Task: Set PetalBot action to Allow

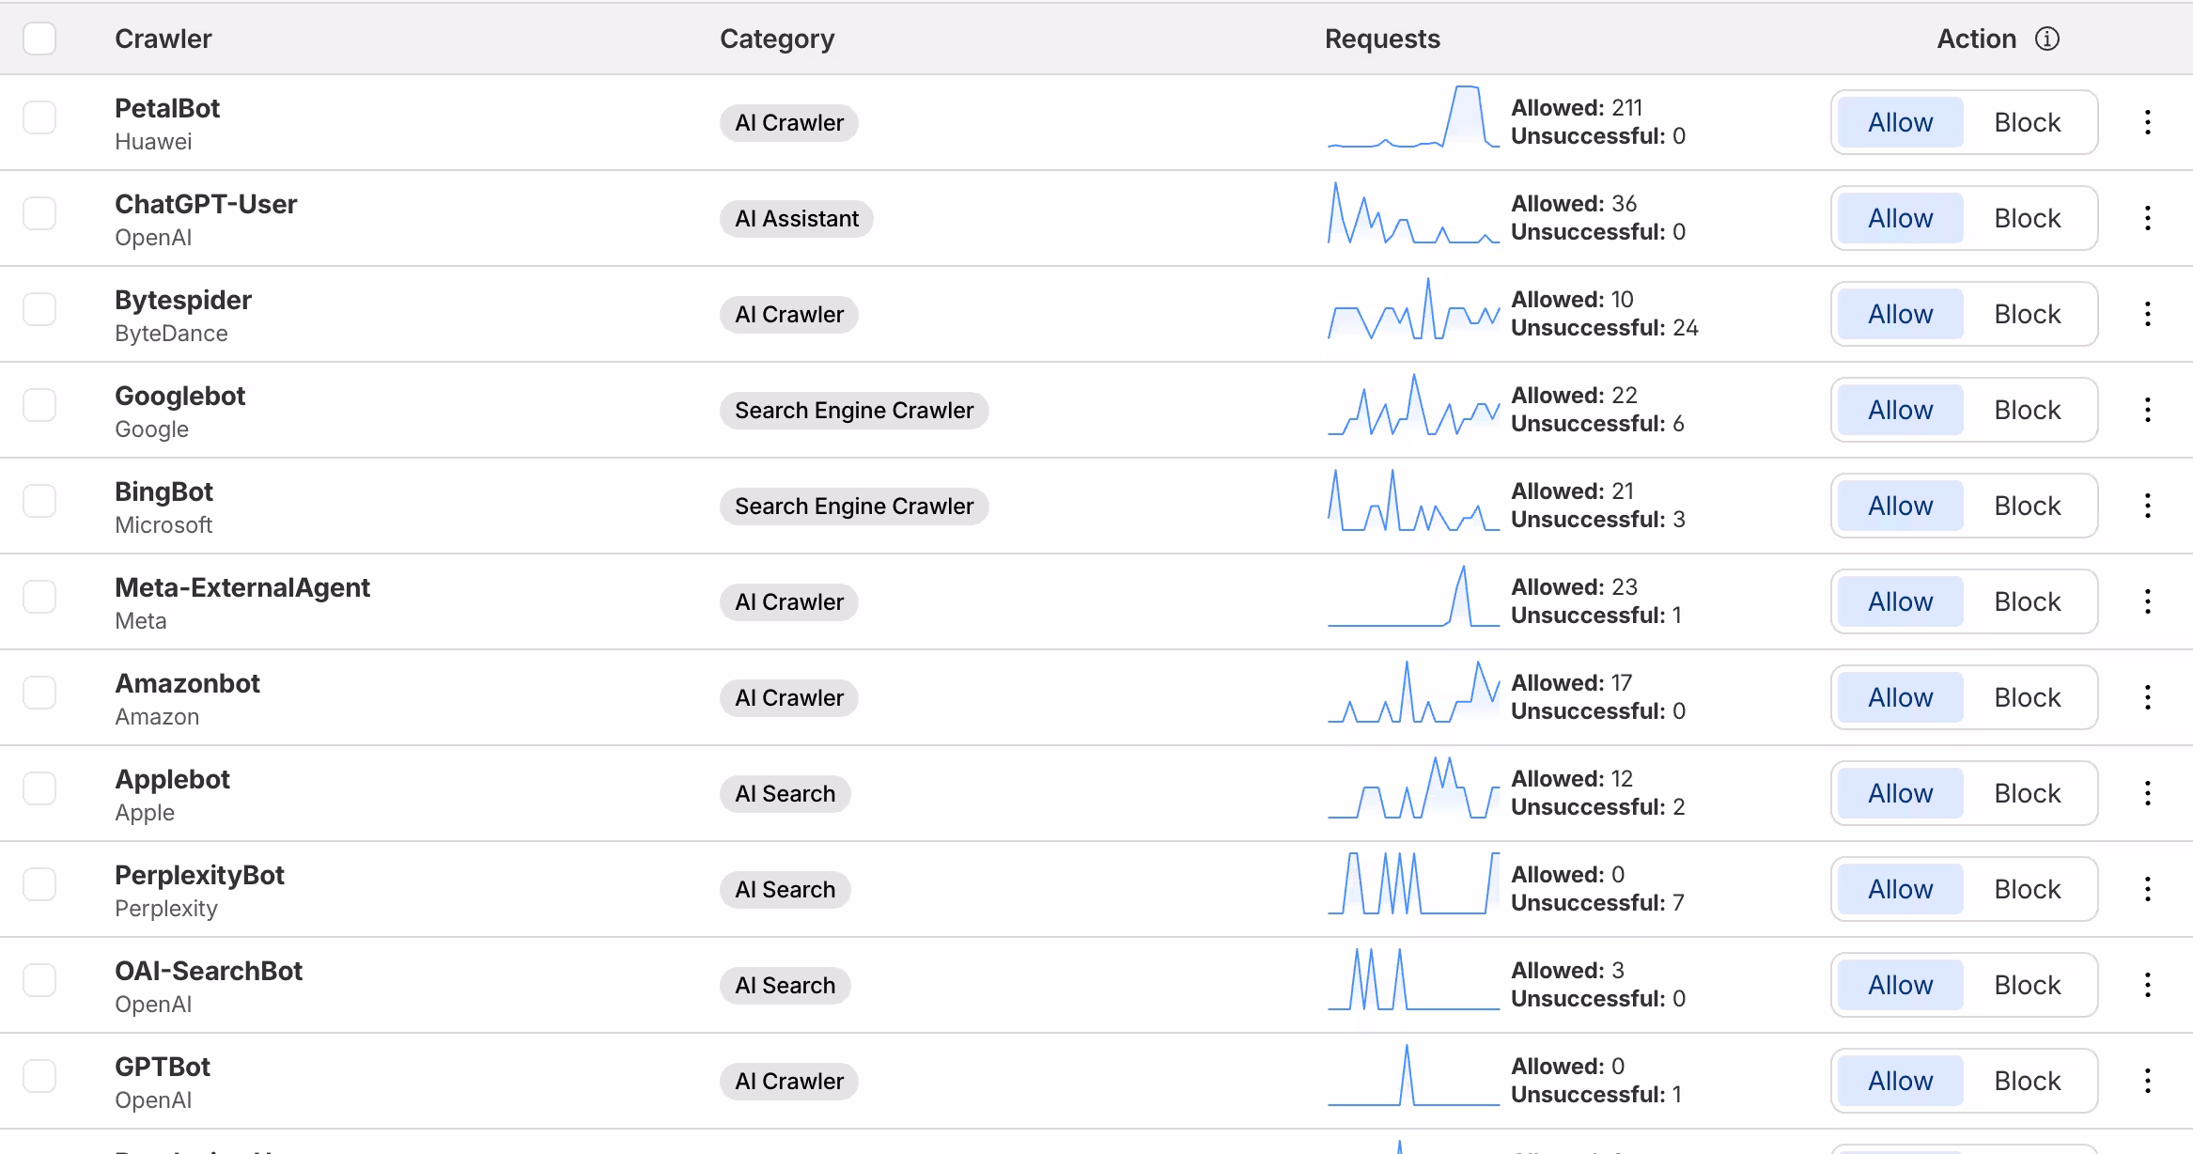Action: tap(1900, 122)
